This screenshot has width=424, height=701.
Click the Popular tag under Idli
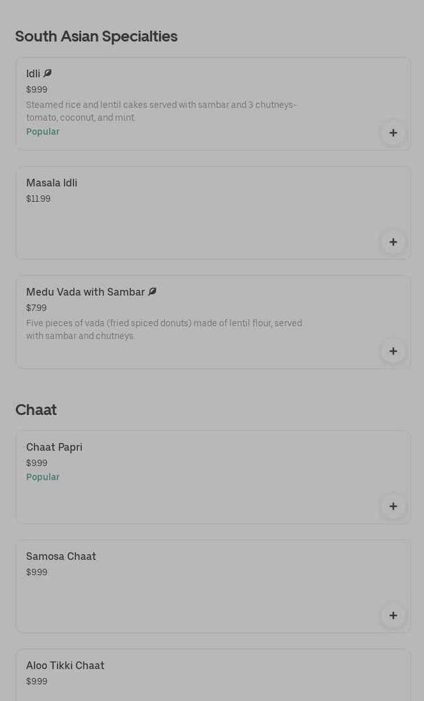[43, 132]
